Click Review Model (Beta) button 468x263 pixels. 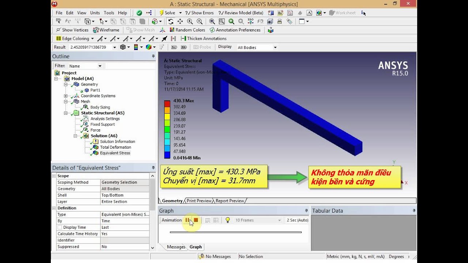point(241,13)
